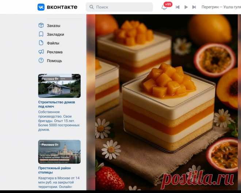Image resolution: width=241 pixels, height=193 pixels.
Task: Click the Реклама megaphone icon
Action: tap(41, 52)
